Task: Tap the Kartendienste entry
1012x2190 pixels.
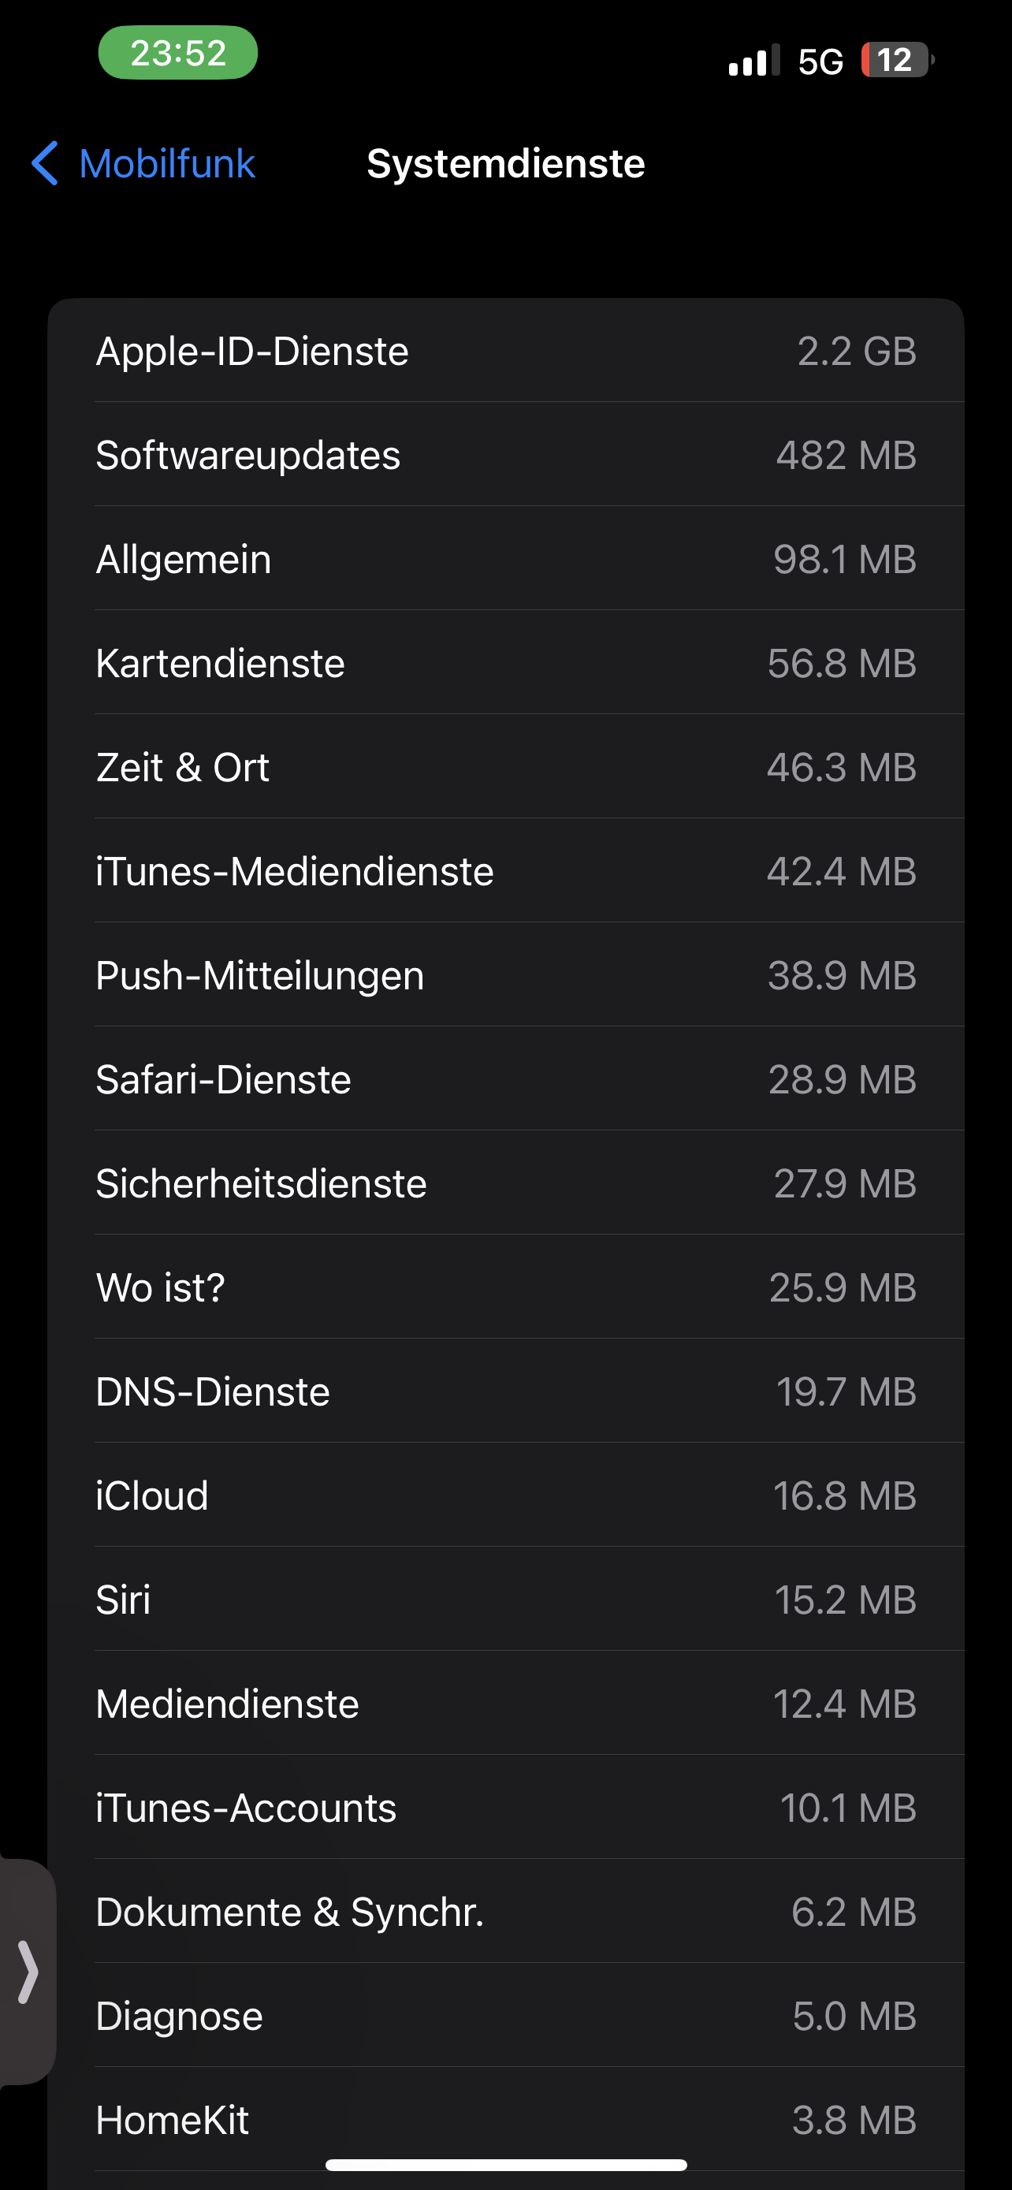Action: [x=505, y=663]
